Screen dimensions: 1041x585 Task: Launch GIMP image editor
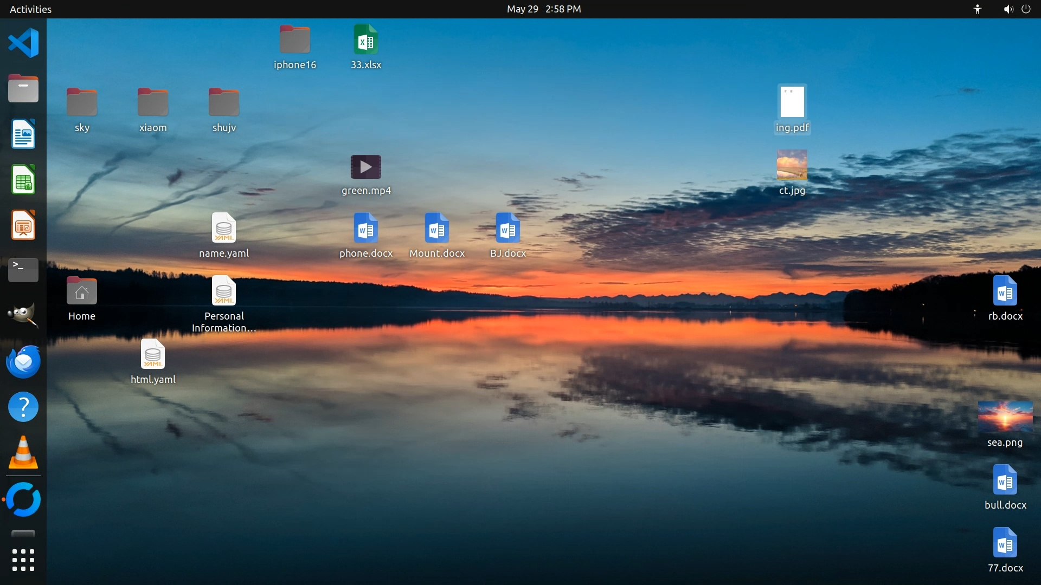pyautogui.click(x=23, y=315)
